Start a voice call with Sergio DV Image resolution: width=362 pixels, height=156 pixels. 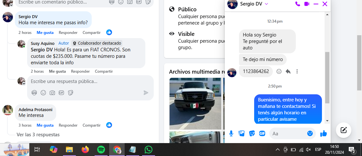tap(298, 4)
